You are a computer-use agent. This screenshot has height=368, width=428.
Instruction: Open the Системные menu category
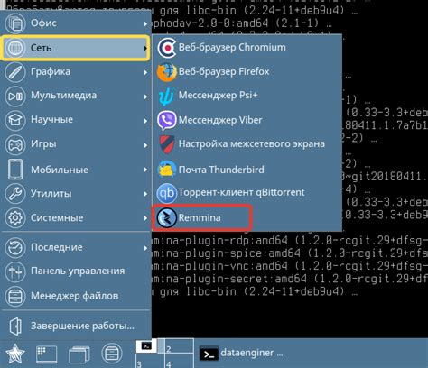[x=76, y=217]
